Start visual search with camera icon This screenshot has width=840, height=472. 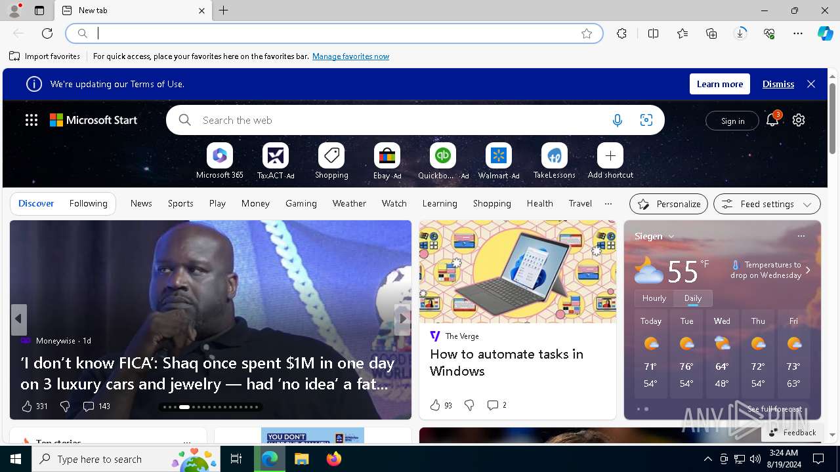(x=646, y=121)
